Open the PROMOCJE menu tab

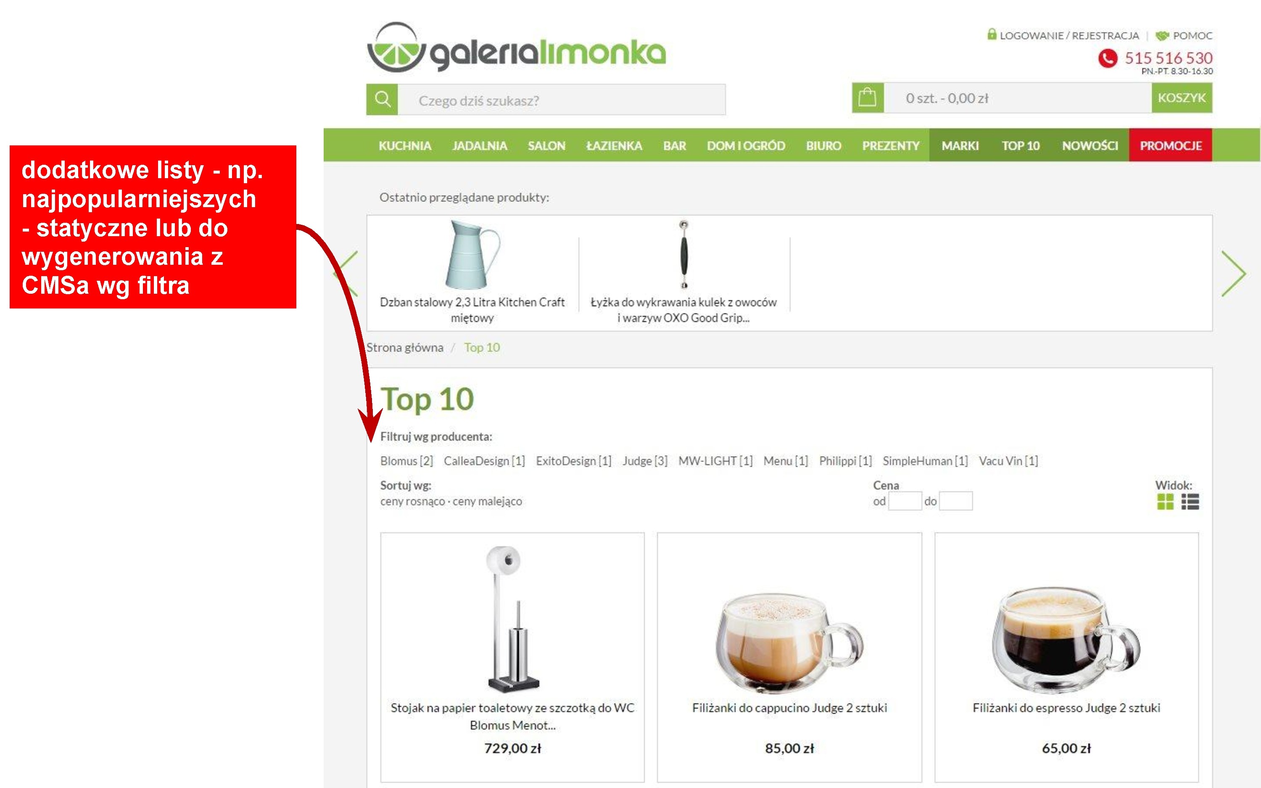pos(1170,145)
